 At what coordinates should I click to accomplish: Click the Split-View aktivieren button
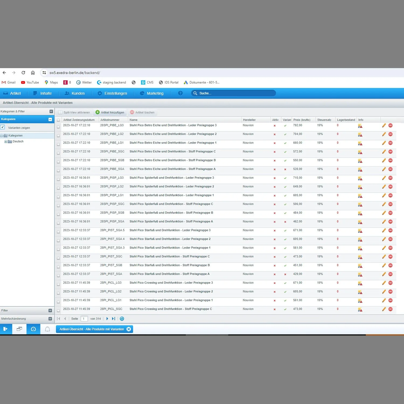pos(76,112)
